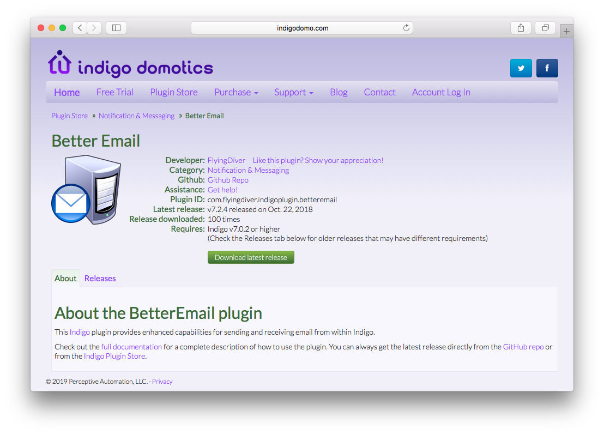
Task: Open the Blog page
Action: point(339,93)
